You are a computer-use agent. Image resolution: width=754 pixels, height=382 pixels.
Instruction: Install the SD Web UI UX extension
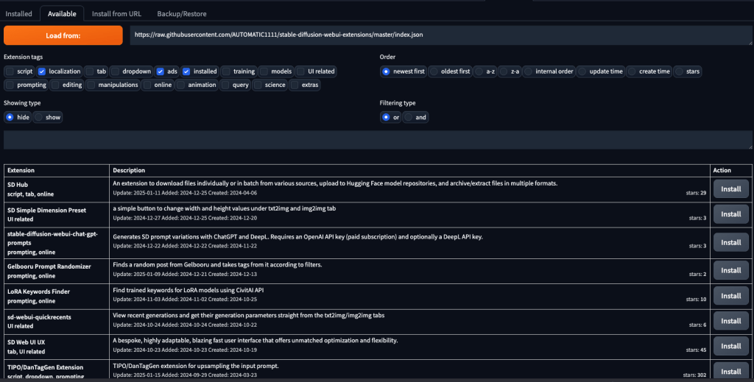(x=730, y=346)
